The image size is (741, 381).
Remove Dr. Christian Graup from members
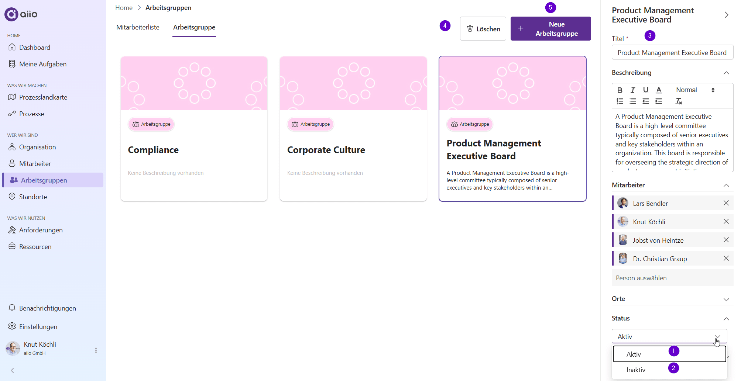pos(726,259)
